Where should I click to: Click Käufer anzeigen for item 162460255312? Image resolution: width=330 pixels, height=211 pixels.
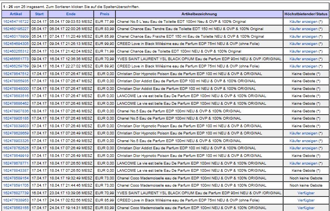point(303,51)
